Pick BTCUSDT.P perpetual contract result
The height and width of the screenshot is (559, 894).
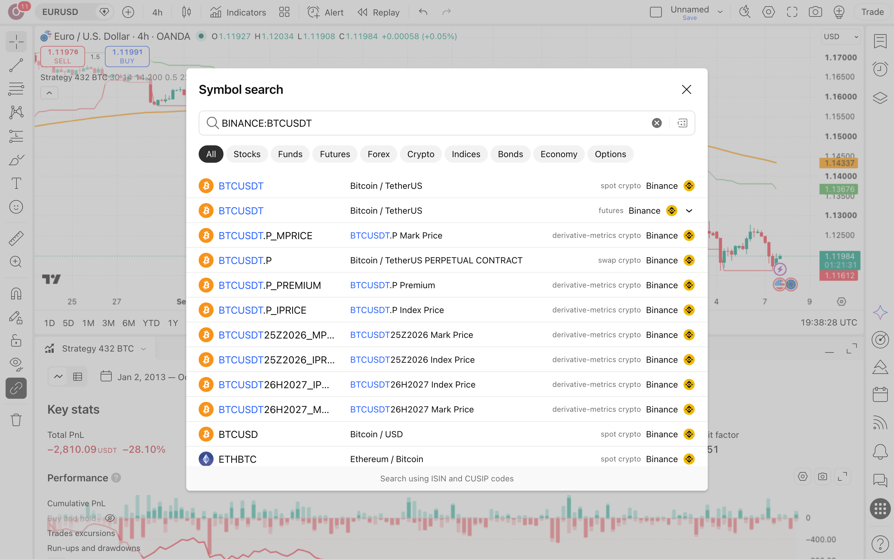click(x=447, y=260)
